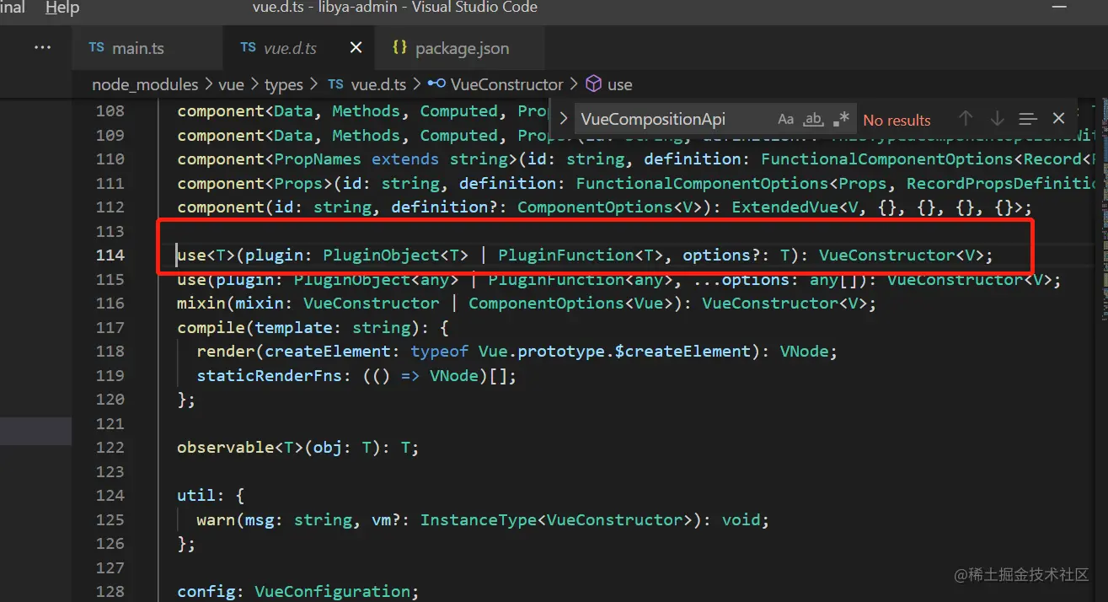Go to next match arrow
This screenshot has height=602, width=1108.
point(997,119)
